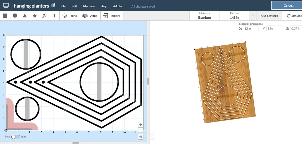The image size is (302, 144).
Task: Zoom in on the design canvas
Action: click(141, 125)
